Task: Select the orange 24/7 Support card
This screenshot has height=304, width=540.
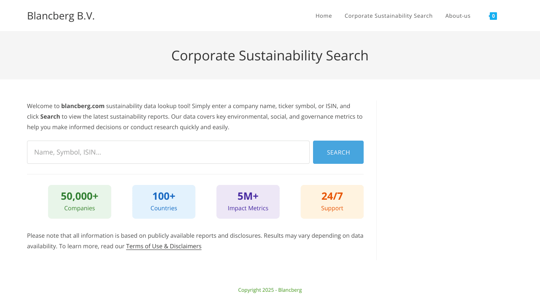Action: (332, 202)
